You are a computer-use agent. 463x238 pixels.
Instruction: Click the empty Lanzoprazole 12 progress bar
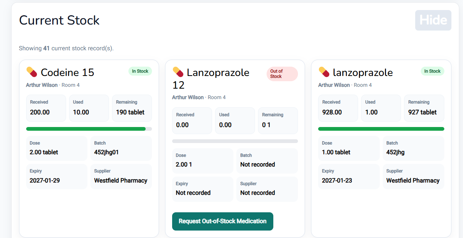(235, 141)
